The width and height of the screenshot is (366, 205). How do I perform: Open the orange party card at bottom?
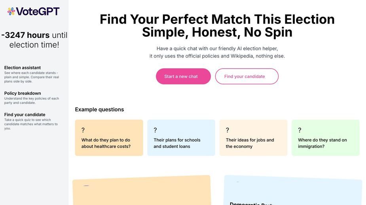(x=142, y=190)
